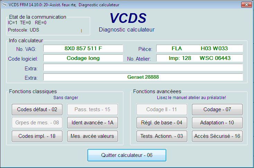
Task: Open Adaptation - 10
Action: [x=217, y=123]
